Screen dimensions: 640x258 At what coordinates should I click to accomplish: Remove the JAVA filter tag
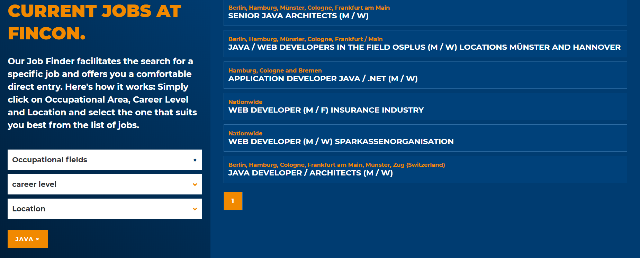coord(28,239)
